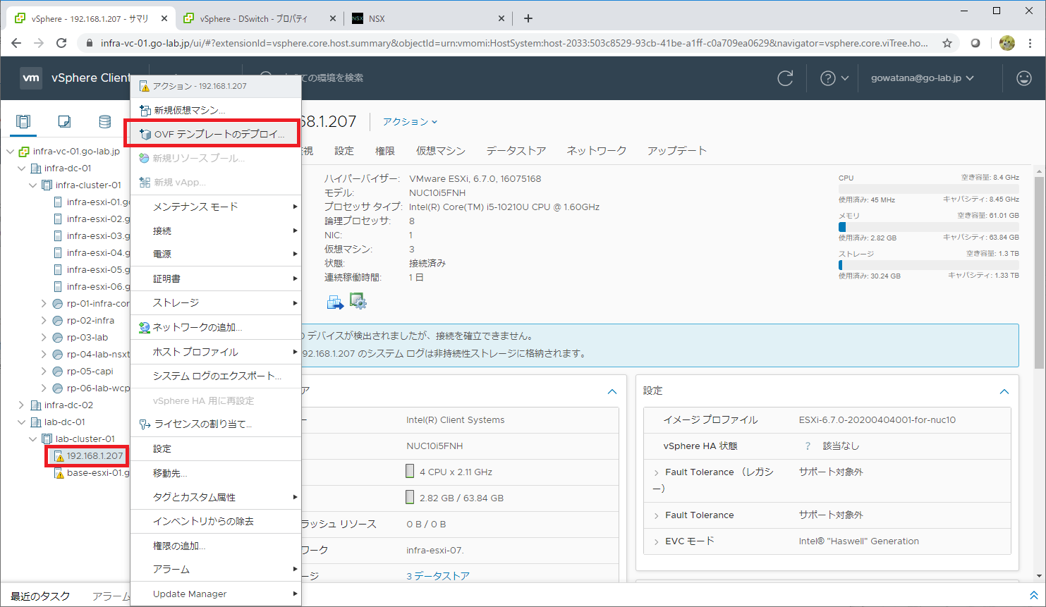Open the 3 データストア link
The image size is (1046, 607).
pyautogui.click(x=438, y=576)
